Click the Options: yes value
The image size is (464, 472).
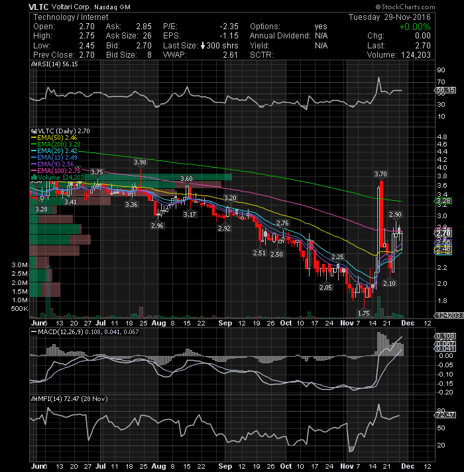[321, 27]
